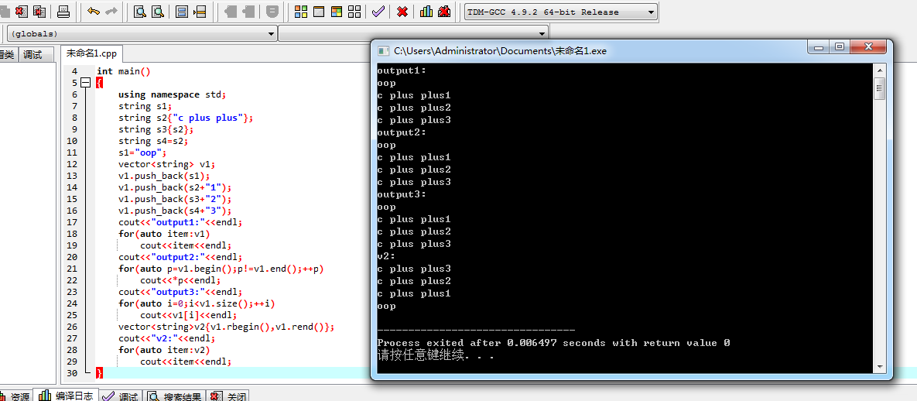Click 'output1:' in the console
Viewport: 917px width, 401px height.
[x=402, y=71]
